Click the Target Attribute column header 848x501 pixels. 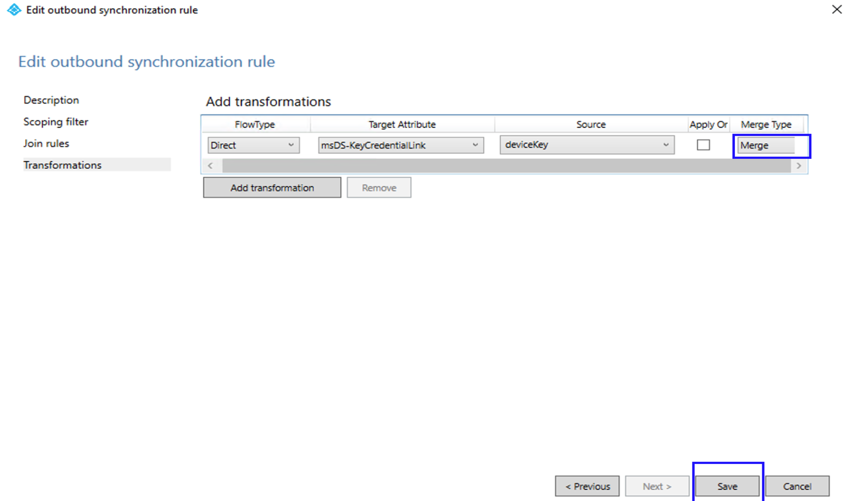(x=402, y=124)
